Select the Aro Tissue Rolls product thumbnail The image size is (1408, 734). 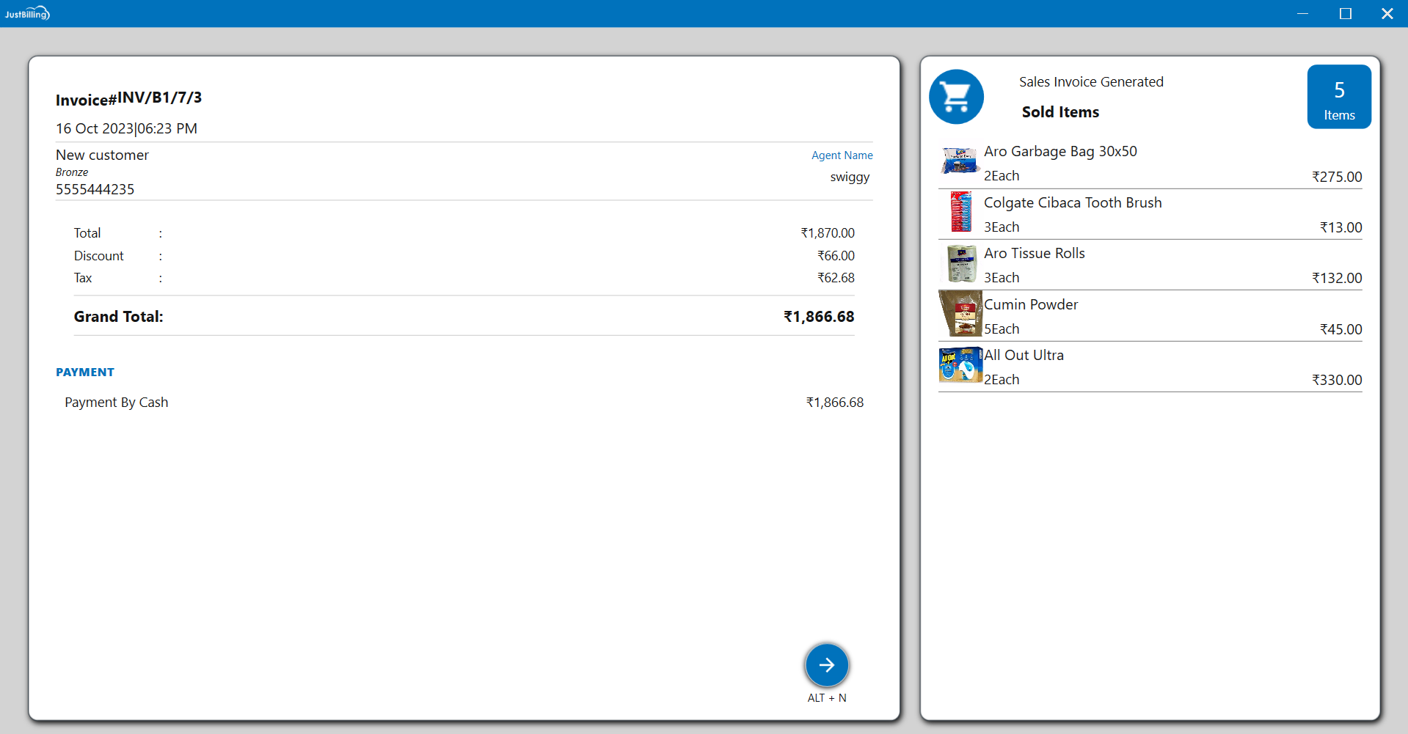coord(960,263)
